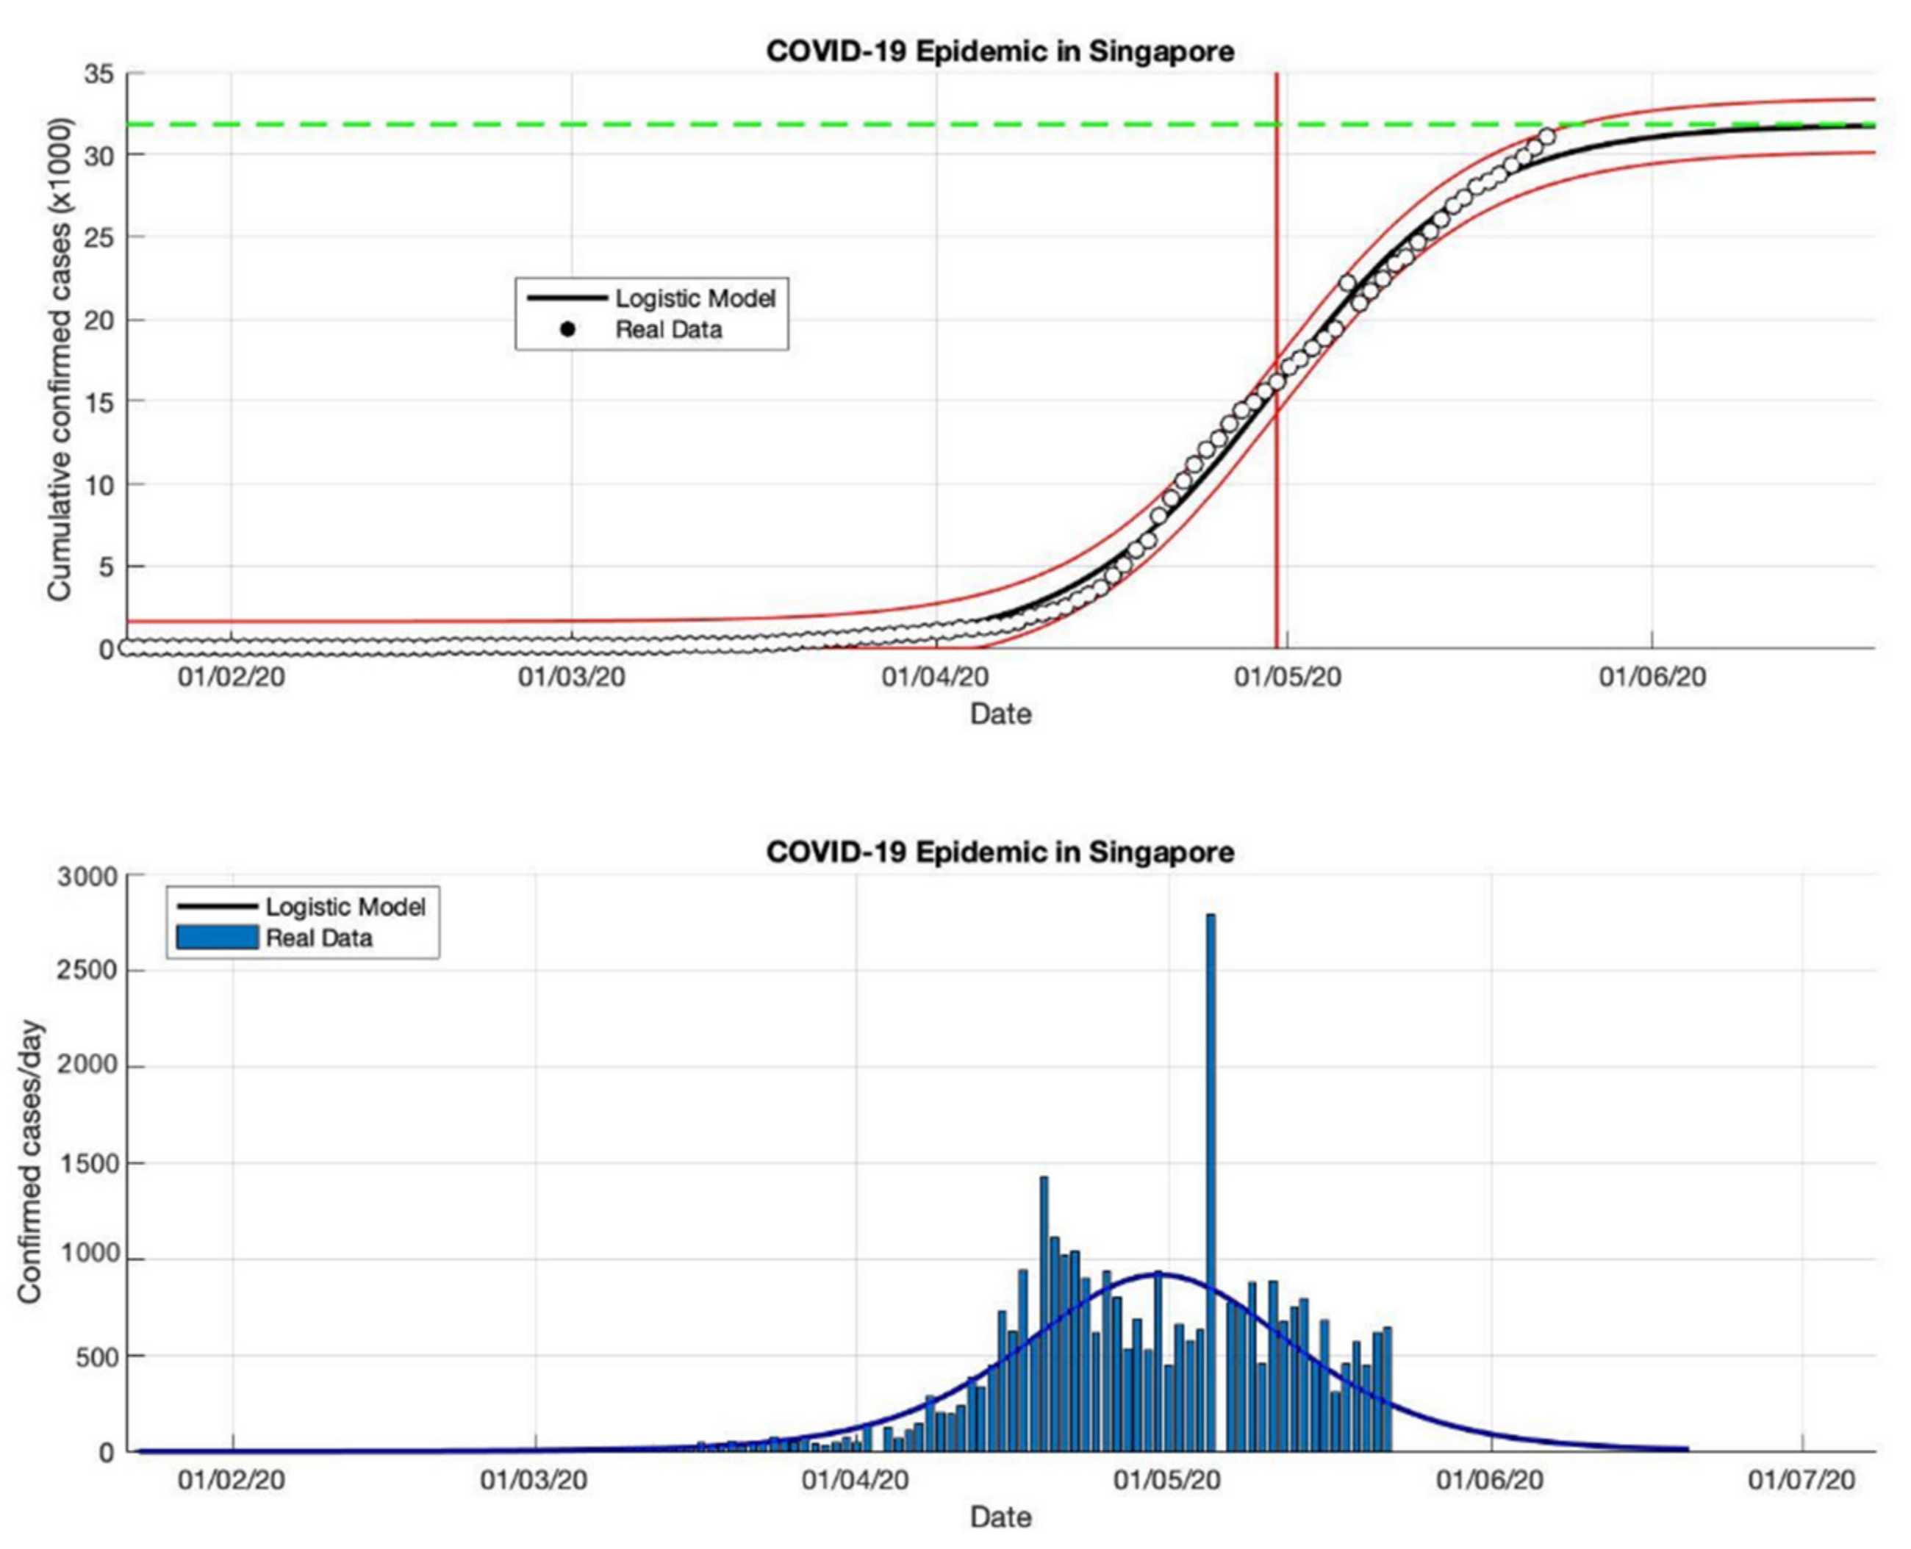Screen dimensions: 1911x1549
Task: Click the 01/07/20 tick label on bottom chart
Action: 1801,1480
